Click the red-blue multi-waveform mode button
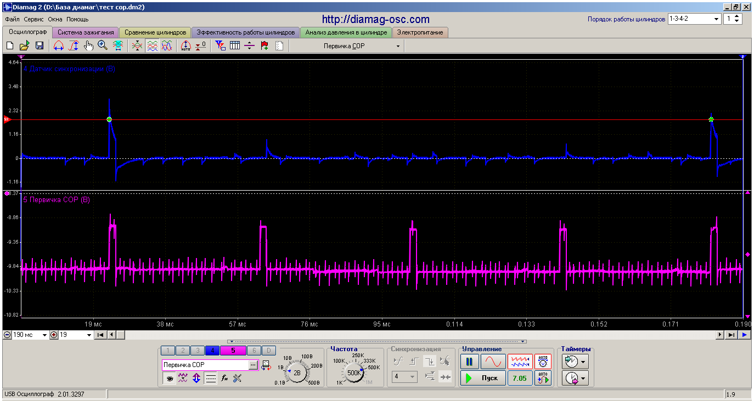This screenshot has width=754, height=401. tap(520, 362)
